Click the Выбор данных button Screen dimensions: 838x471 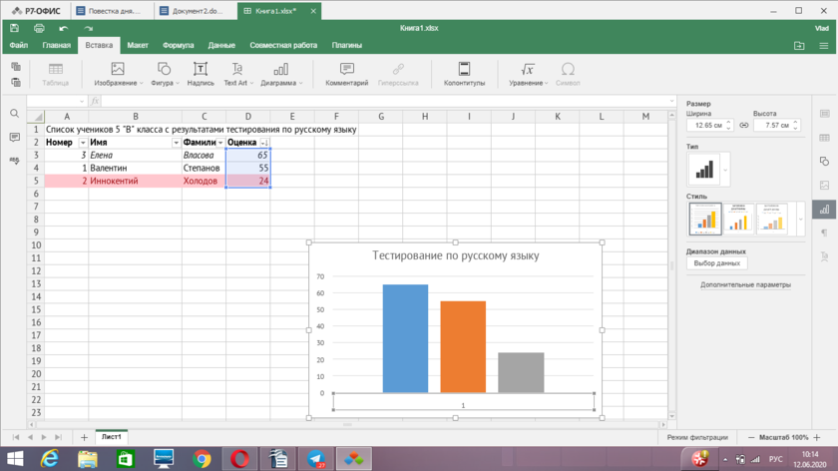(x=716, y=263)
